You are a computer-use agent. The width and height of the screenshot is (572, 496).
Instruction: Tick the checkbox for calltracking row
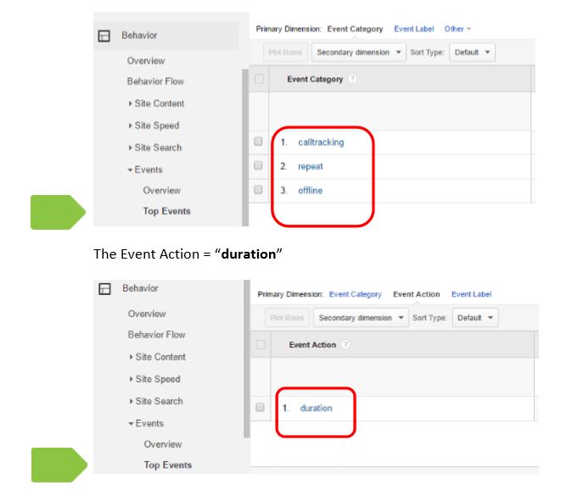point(258,142)
